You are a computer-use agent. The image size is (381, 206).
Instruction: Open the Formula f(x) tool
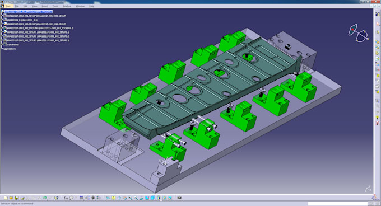66,198
